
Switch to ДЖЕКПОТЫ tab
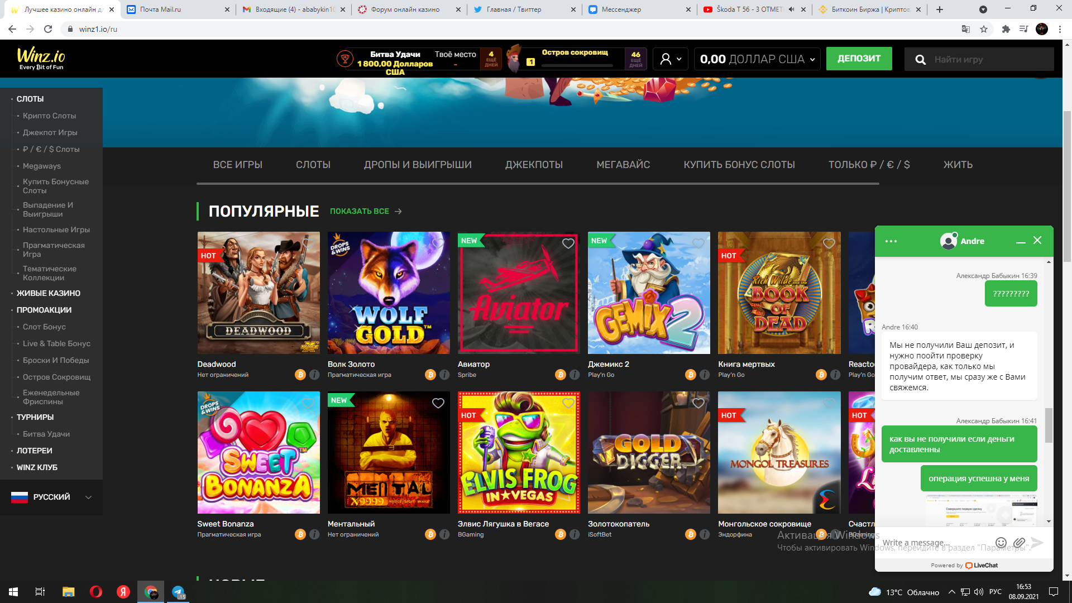(534, 165)
